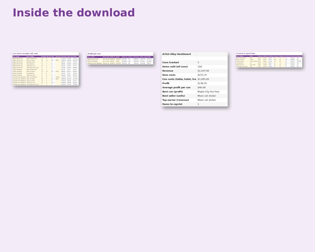
Task: Click the 'Profit' label in dashboard
Action: pyautogui.click(x=166, y=83)
